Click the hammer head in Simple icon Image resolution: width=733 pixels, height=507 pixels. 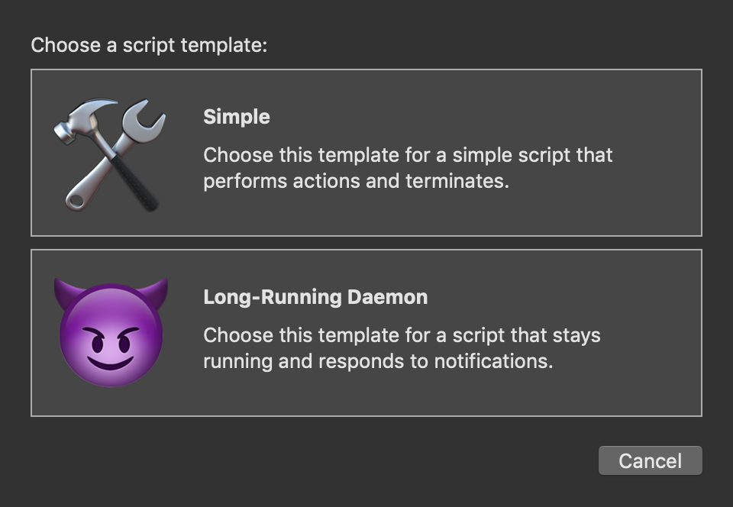click(84, 119)
